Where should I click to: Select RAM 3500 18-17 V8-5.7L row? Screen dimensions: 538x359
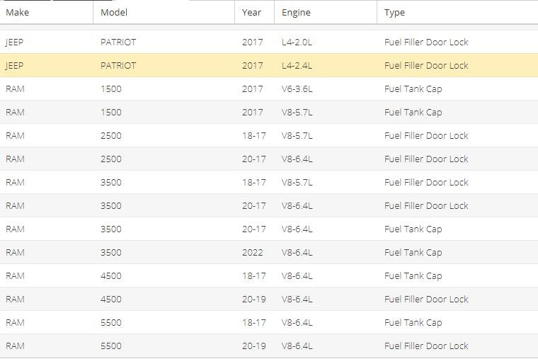tap(269, 182)
